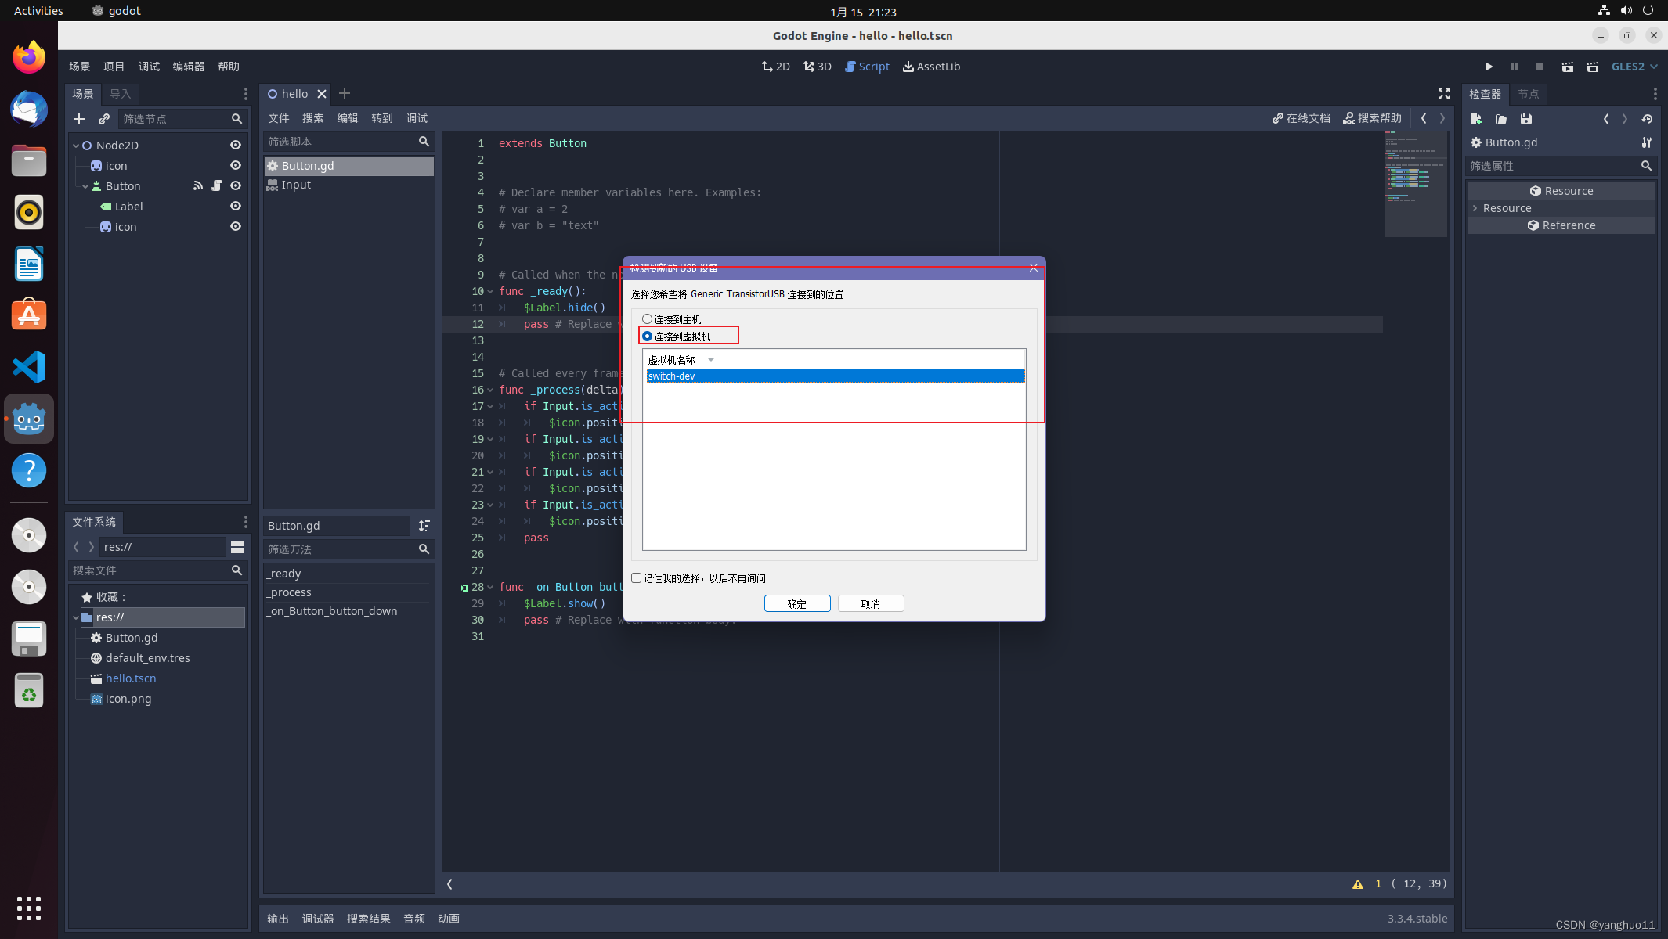The width and height of the screenshot is (1668, 939).
Task: Pause the running scene
Action: 1515,67
